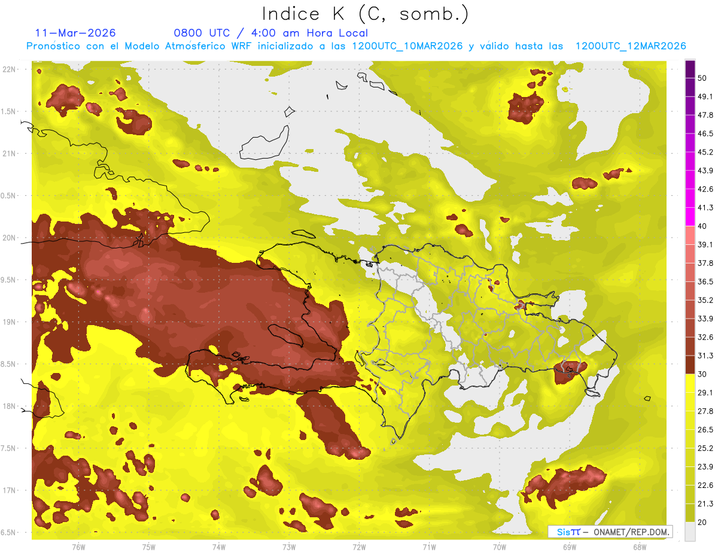
Task: Click the color scale value "36.5"
Action: click(705, 281)
